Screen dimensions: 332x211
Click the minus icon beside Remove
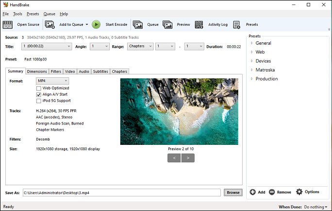(x=272, y=192)
